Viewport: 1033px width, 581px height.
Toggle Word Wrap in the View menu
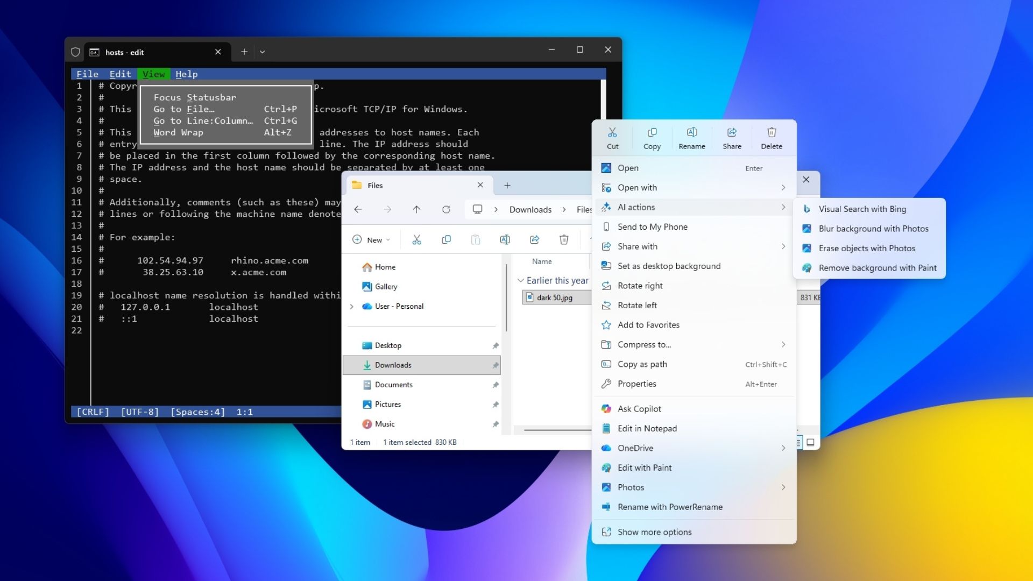click(x=178, y=132)
